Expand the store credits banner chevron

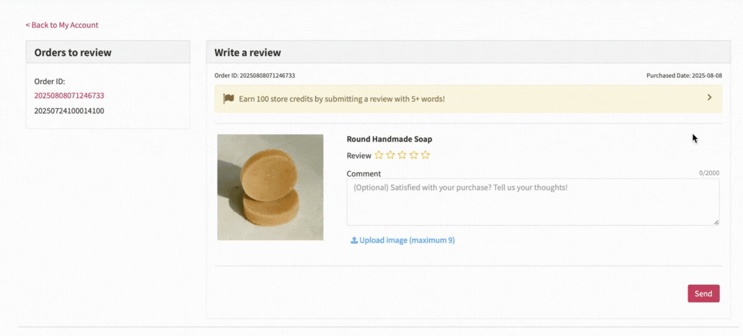[709, 97]
